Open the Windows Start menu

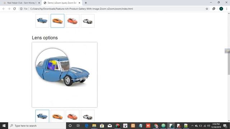tap(4, 126)
